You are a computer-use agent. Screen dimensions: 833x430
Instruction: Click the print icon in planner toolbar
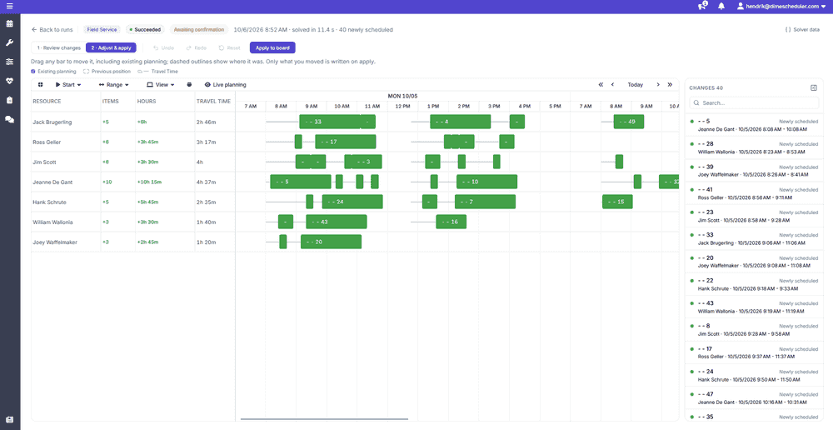(188, 84)
